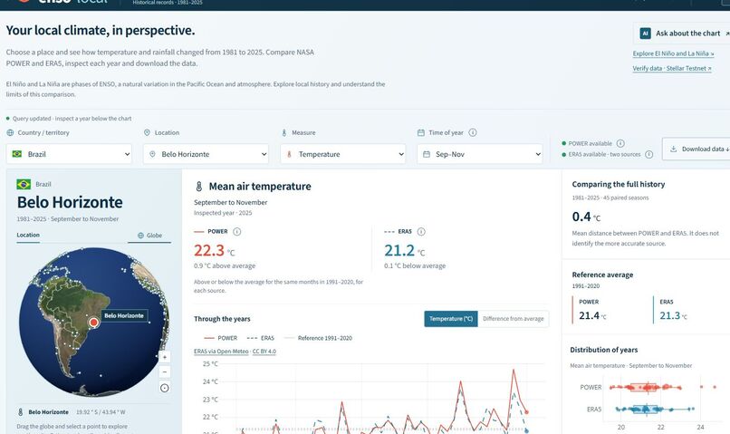Click the Comparing the full history heading
The image size is (730, 434).
619,185
